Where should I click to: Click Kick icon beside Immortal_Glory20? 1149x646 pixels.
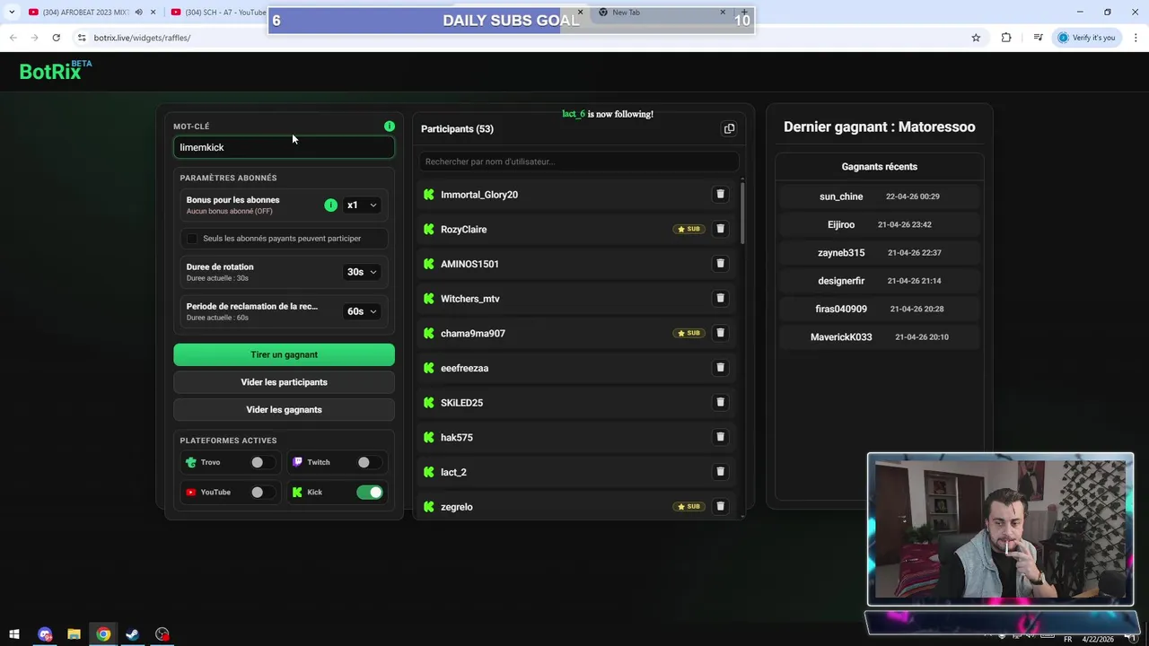pyautogui.click(x=428, y=195)
